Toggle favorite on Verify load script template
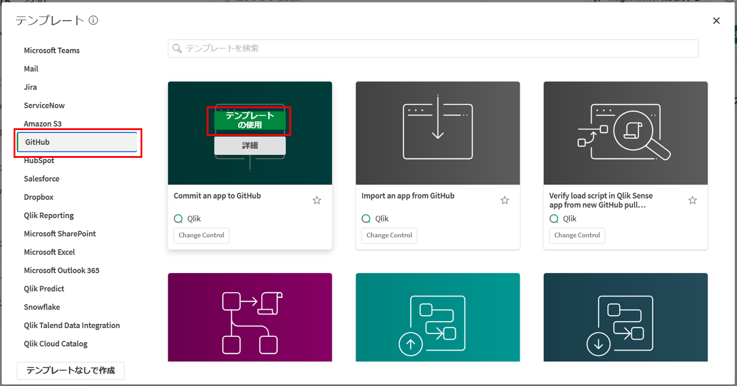This screenshot has height=386, width=737. tap(692, 200)
